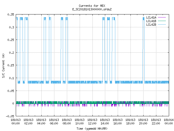The width and height of the screenshot is (174, 131).
Task: Click the LCL41B legend label
Action: coord(151,21)
